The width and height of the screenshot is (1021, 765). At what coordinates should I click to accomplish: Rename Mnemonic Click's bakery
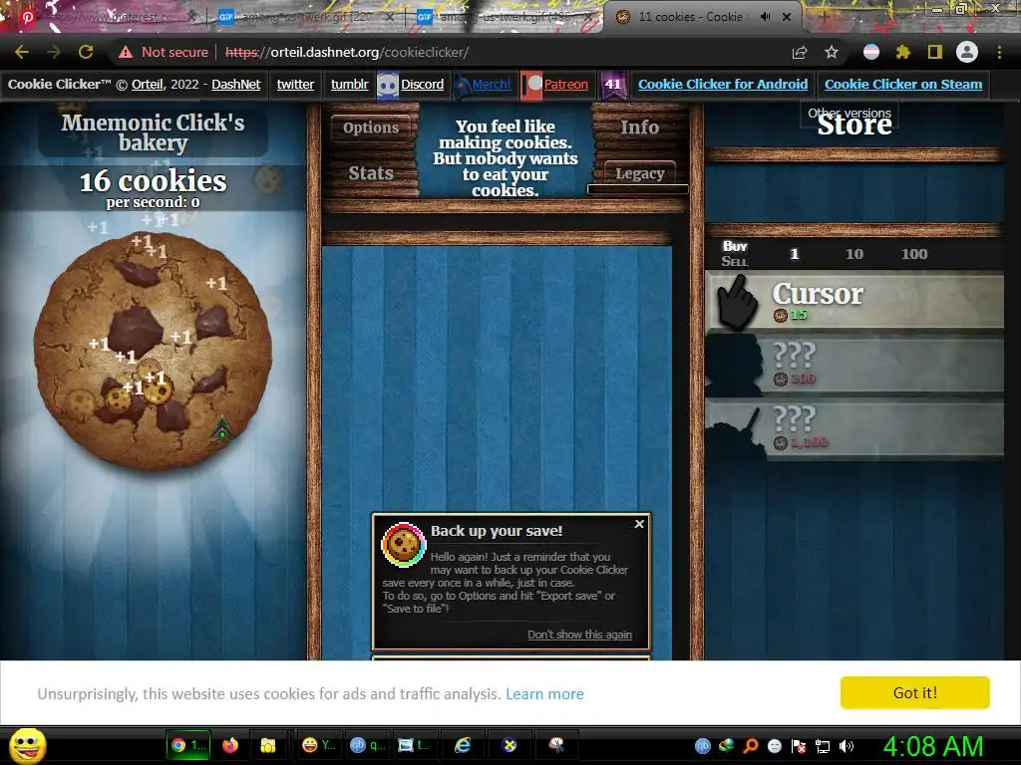point(153,132)
